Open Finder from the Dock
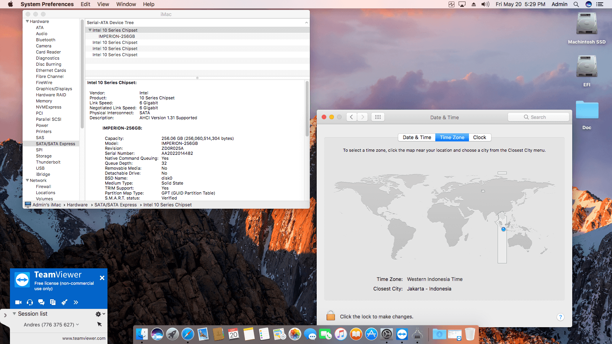 click(142, 334)
